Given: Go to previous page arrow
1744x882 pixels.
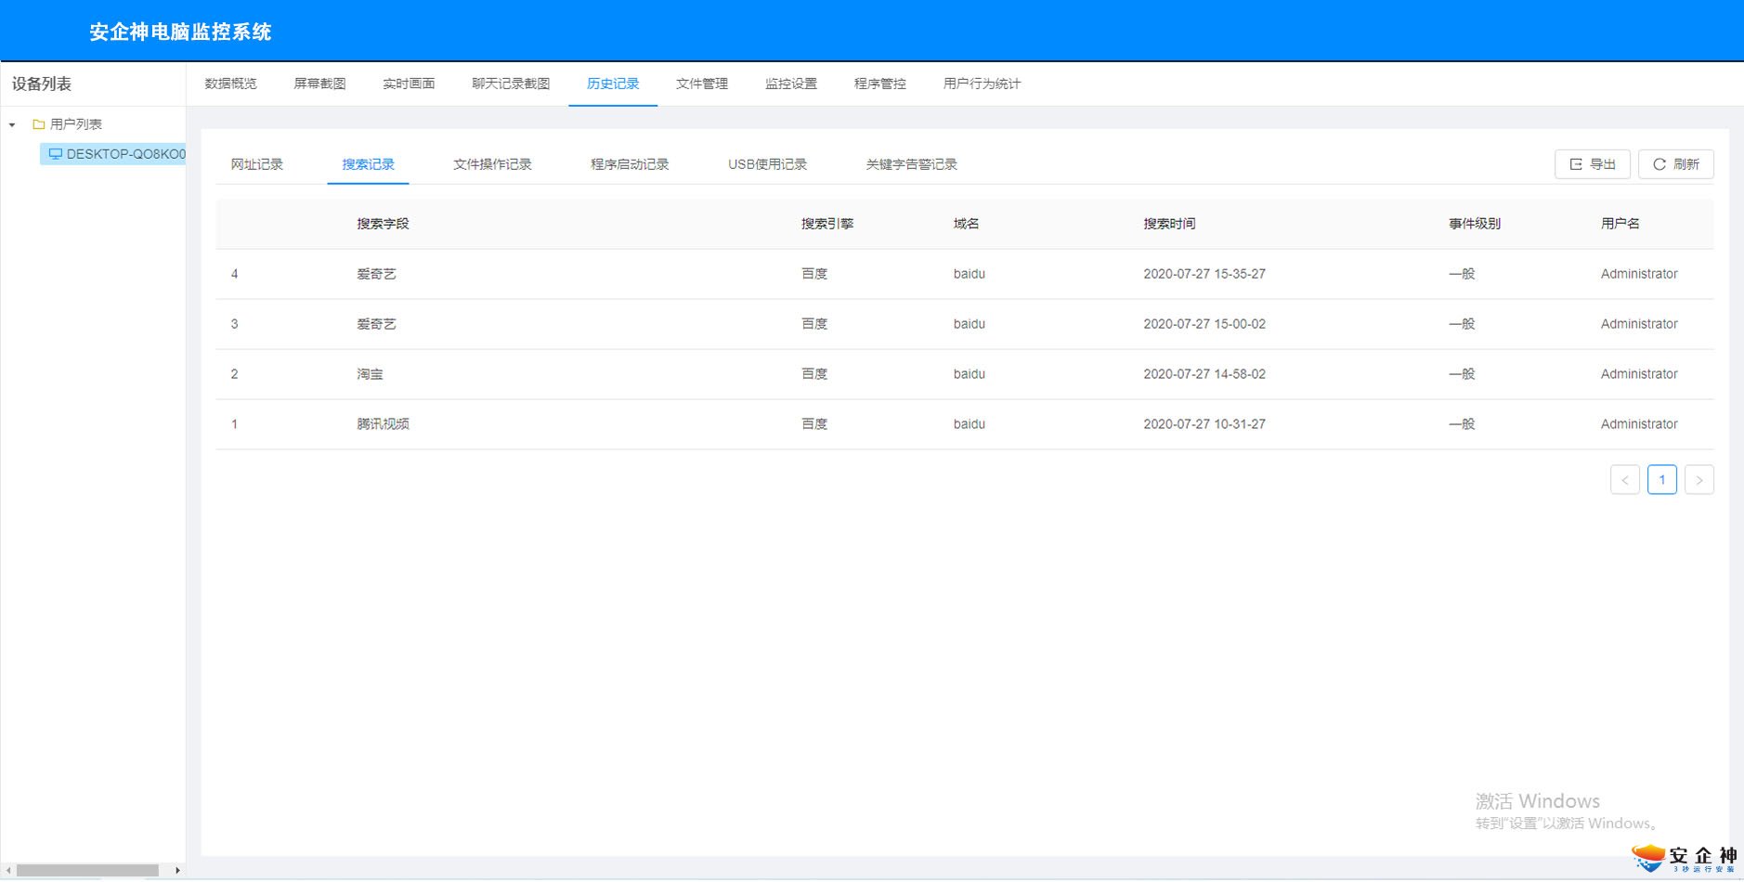Looking at the screenshot, I should click(x=1625, y=480).
